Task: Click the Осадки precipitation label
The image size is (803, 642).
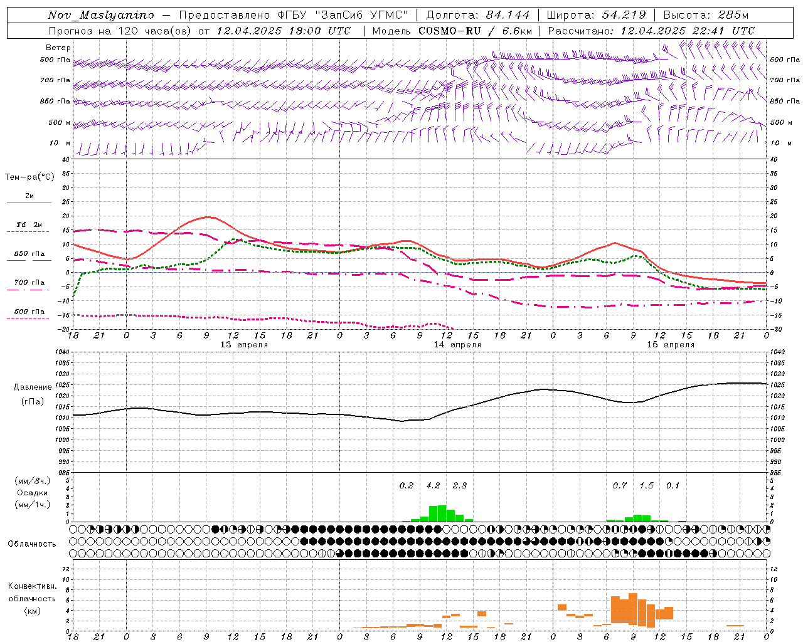Action: 33,493
